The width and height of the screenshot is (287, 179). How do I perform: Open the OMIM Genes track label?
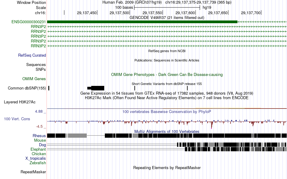coord(34,79)
